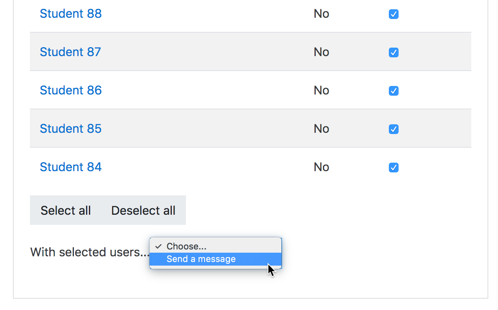View Student 85's profile
This screenshot has width=498, height=310.
(71, 129)
